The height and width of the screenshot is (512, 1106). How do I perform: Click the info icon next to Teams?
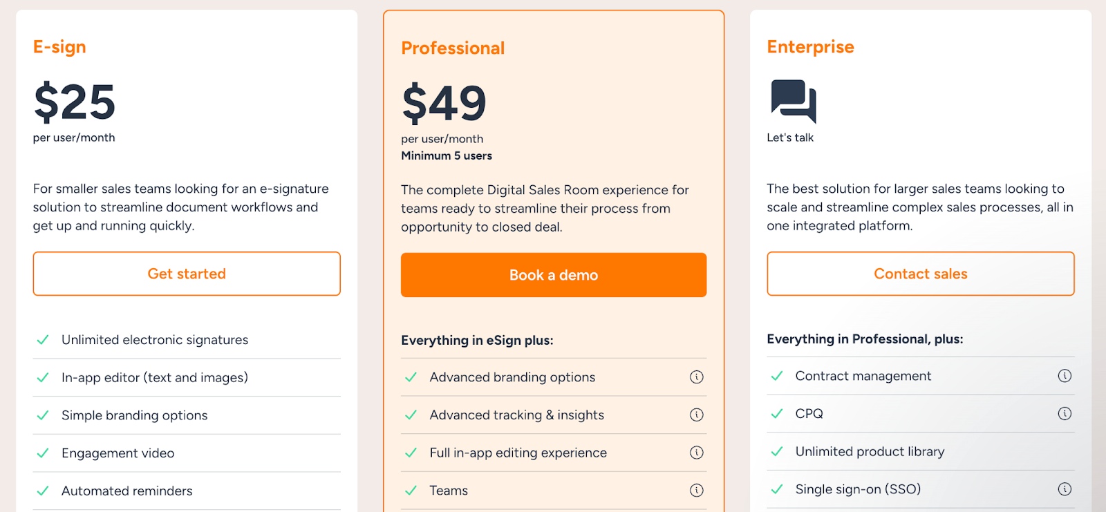click(696, 491)
